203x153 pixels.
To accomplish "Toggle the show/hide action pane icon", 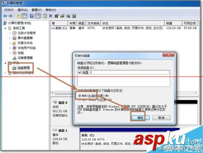I will [x=38, y=16].
